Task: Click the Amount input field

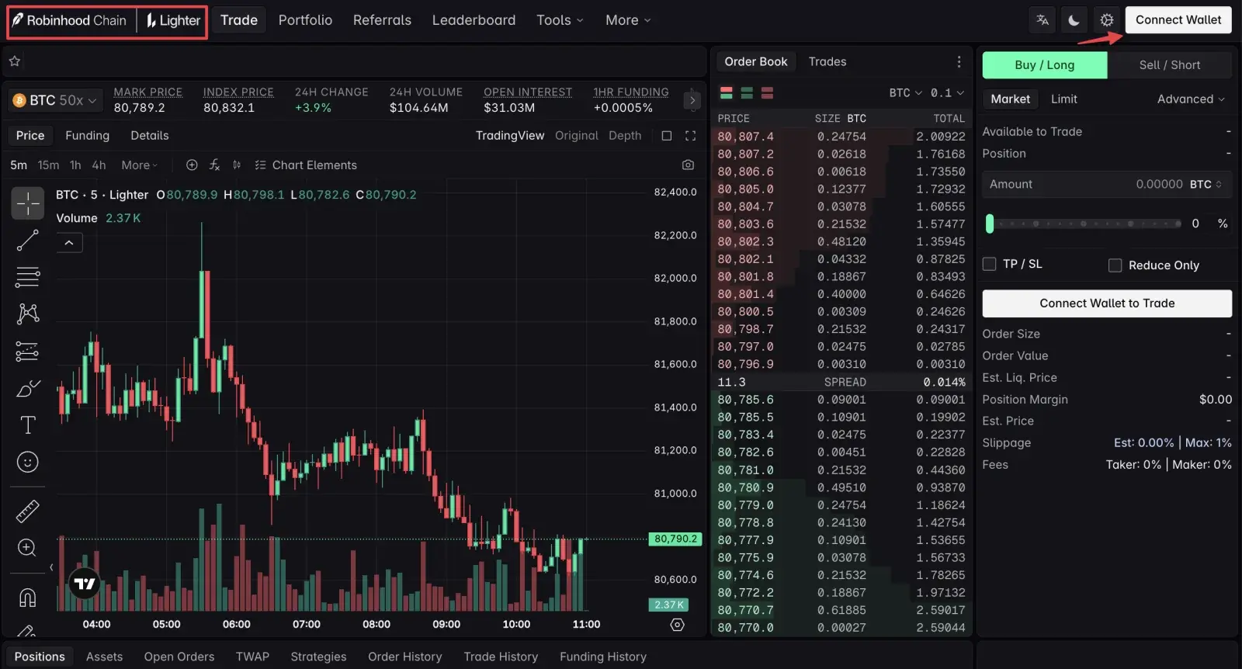Action: pyautogui.click(x=1107, y=185)
